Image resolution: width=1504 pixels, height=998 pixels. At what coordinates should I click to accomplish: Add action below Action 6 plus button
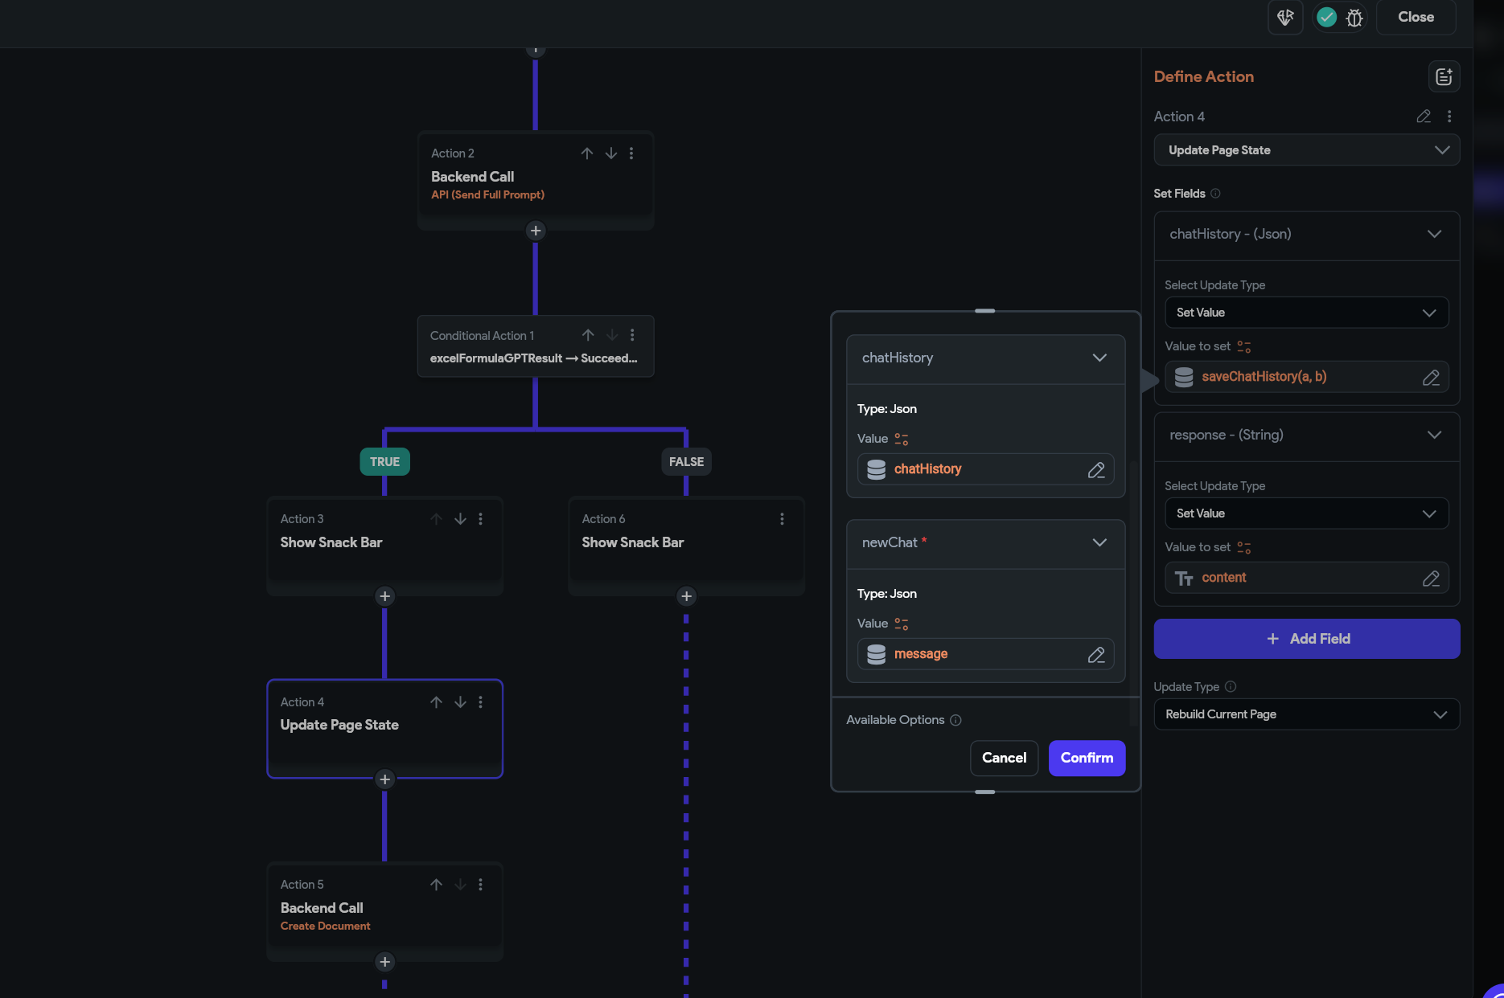click(x=686, y=596)
